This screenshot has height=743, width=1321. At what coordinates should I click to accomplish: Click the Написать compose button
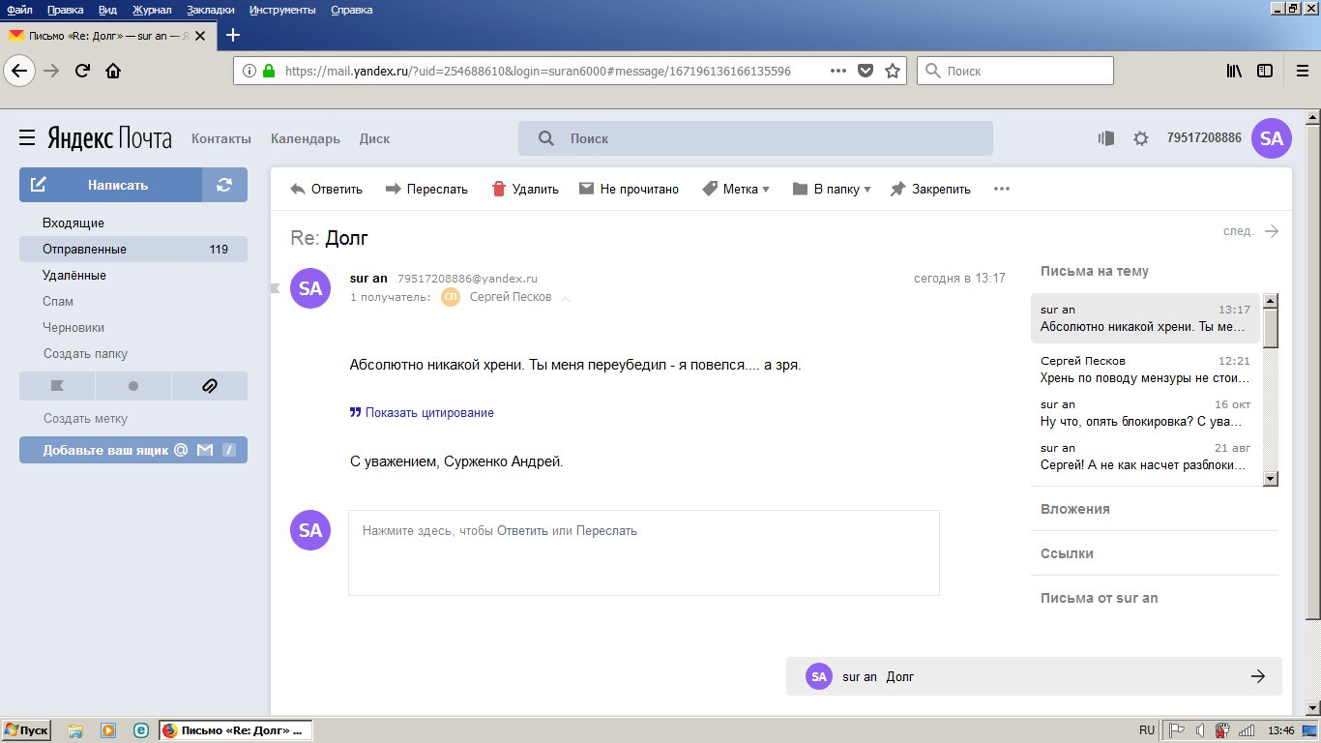tap(111, 185)
